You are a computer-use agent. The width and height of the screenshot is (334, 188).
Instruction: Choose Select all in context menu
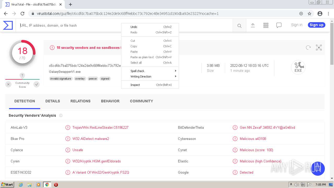pos(150,63)
